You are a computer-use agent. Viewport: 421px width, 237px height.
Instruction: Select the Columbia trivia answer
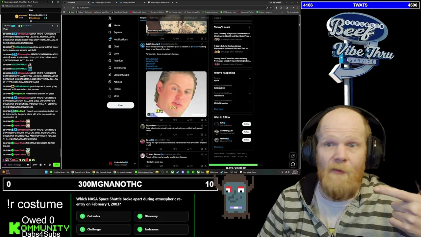[104, 216]
